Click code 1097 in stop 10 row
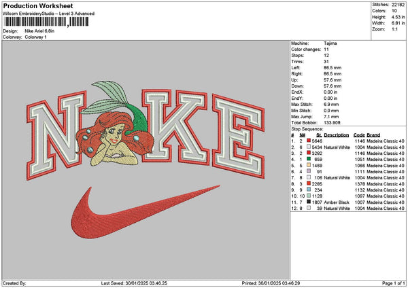Viewport: 408px width, 288px height. tap(360, 196)
